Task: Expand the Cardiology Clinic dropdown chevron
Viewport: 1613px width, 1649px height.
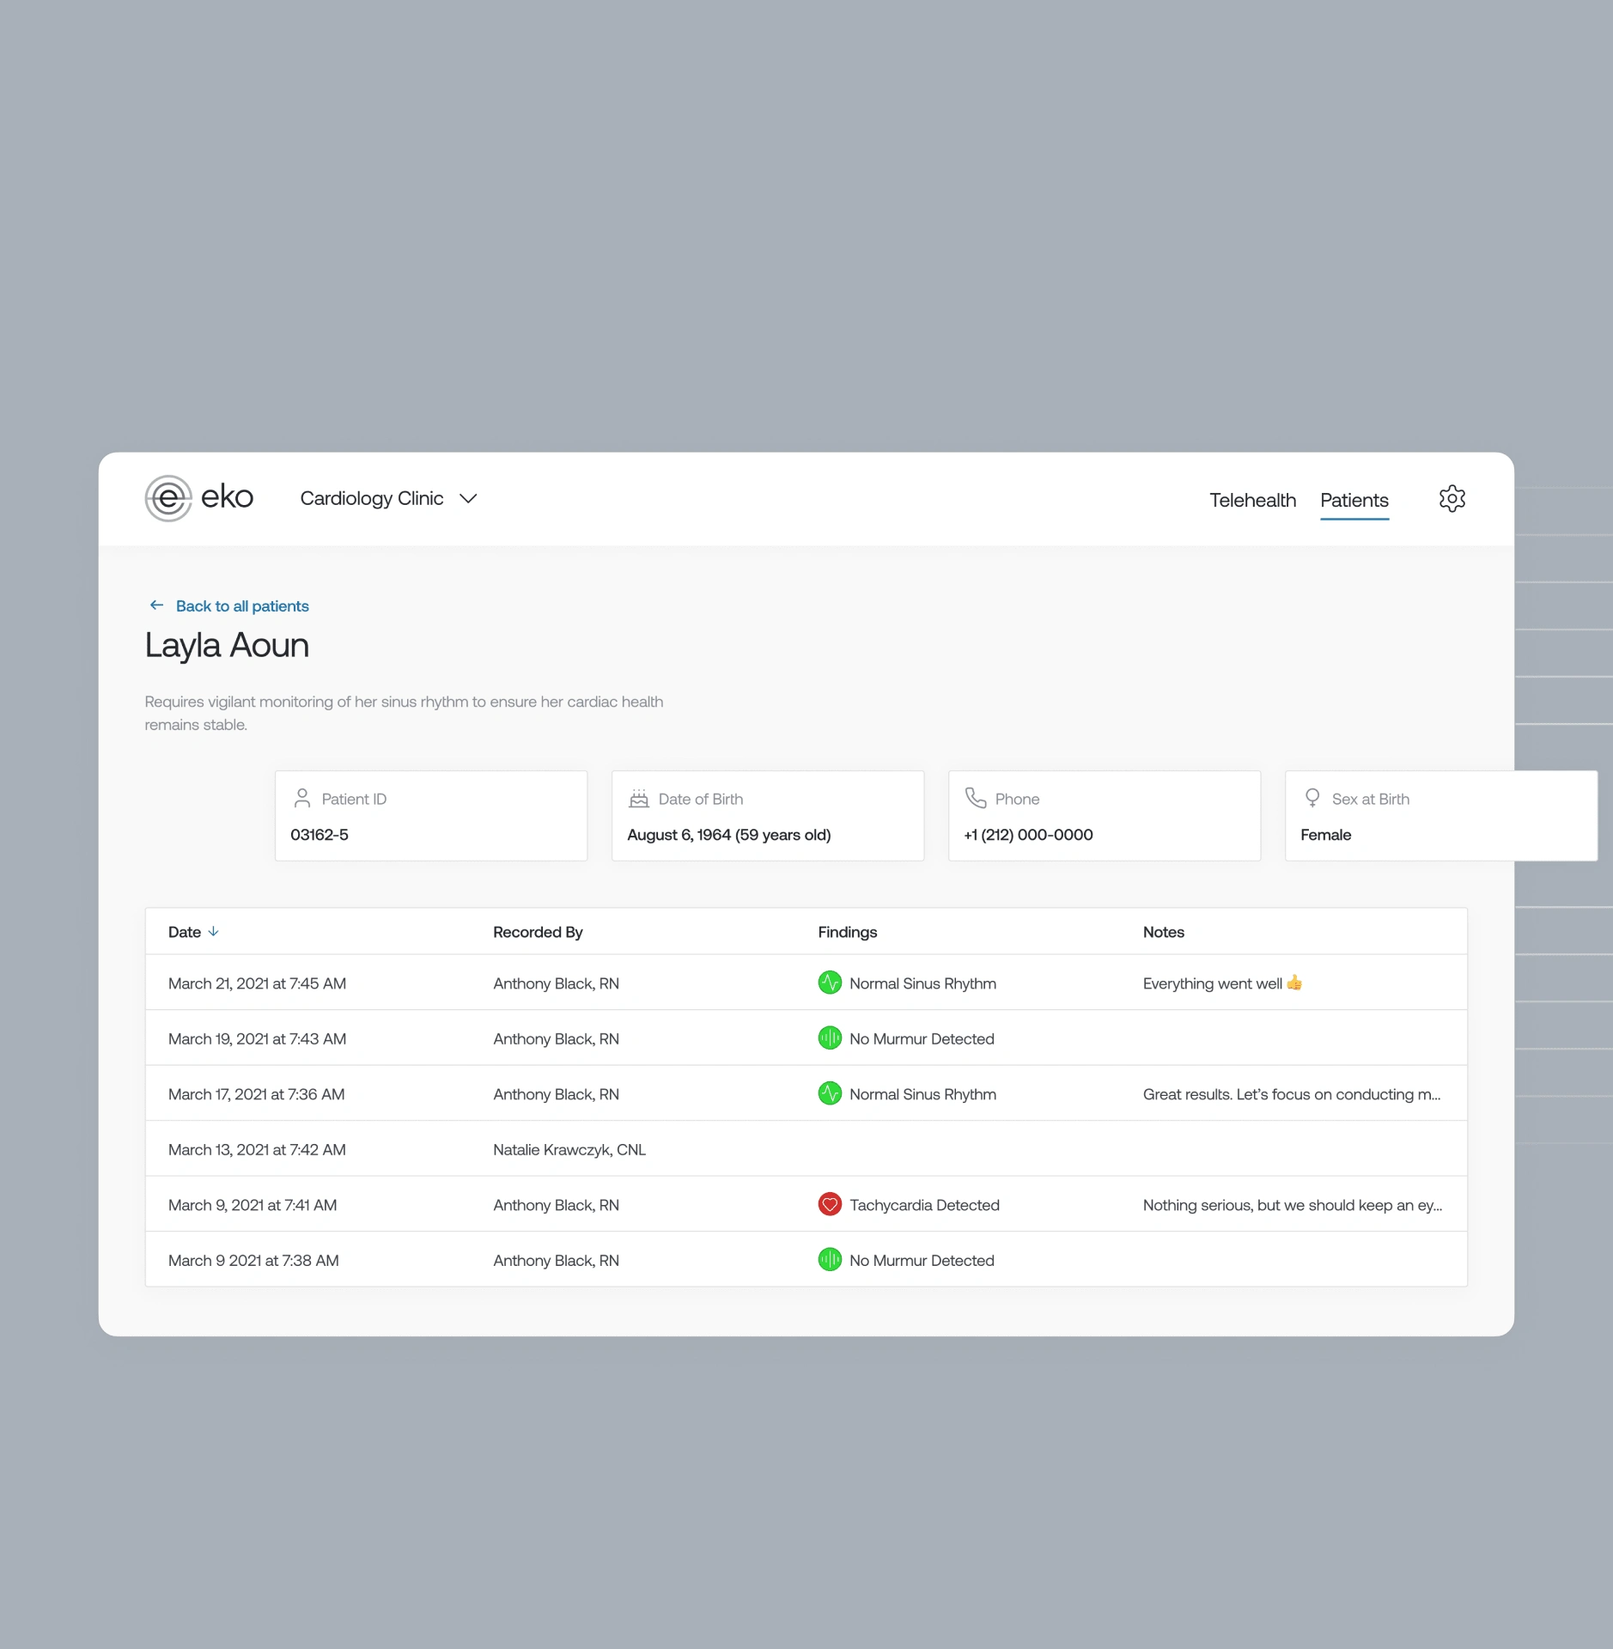Action: pyautogui.click(x=468, y=498)
